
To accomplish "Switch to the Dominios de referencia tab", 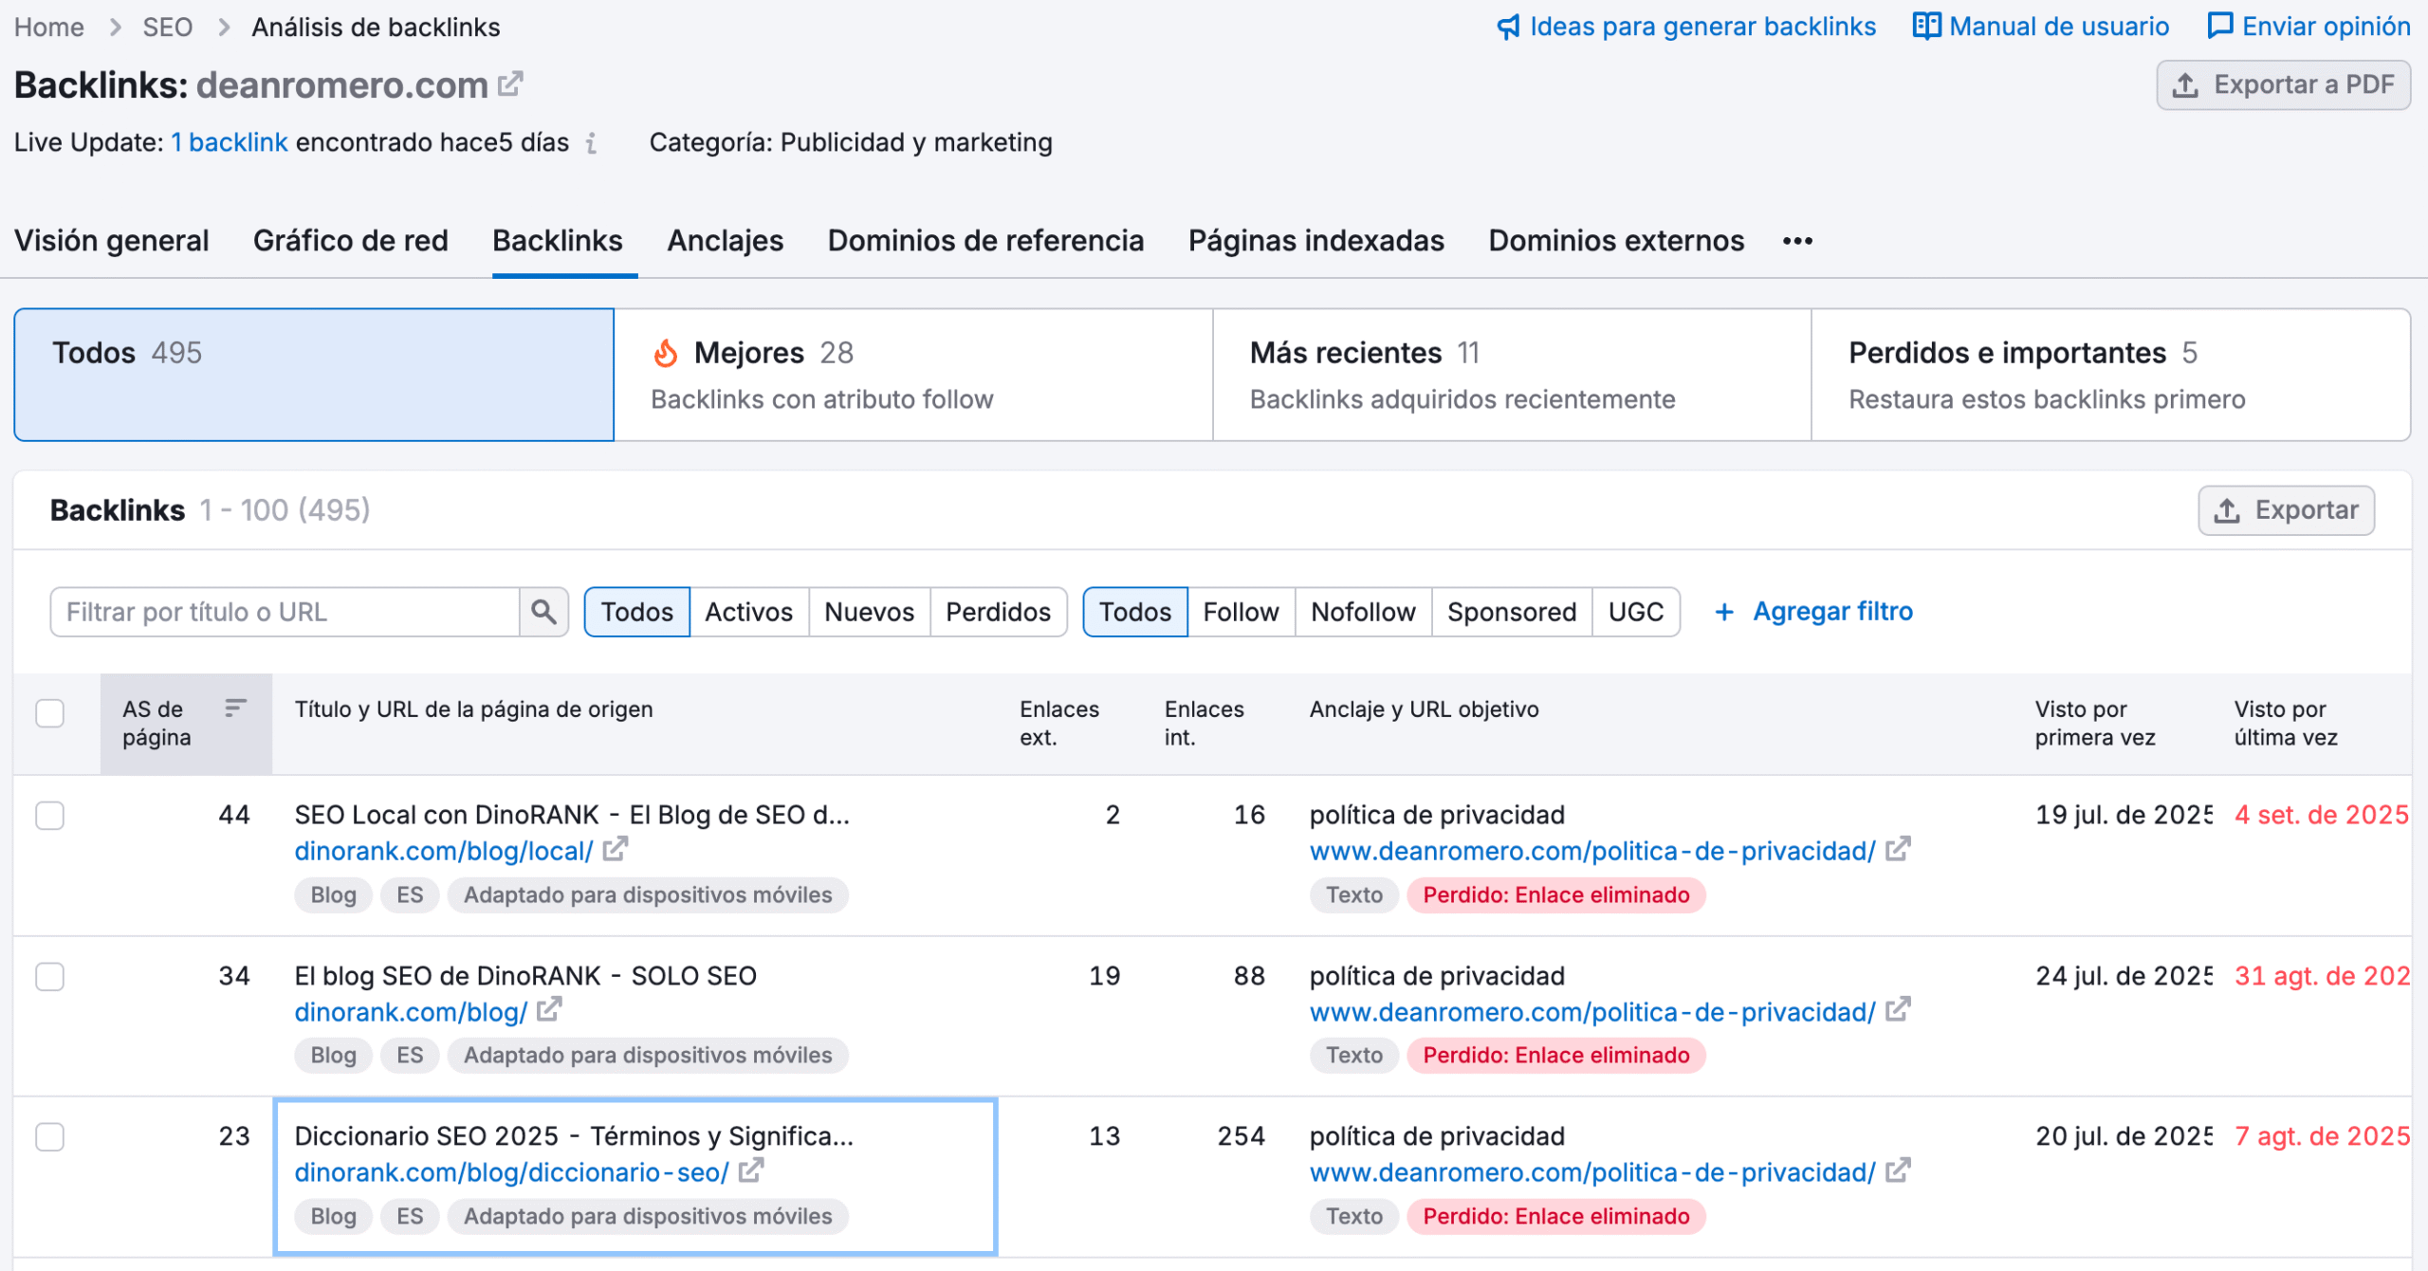I will point(985,241).
